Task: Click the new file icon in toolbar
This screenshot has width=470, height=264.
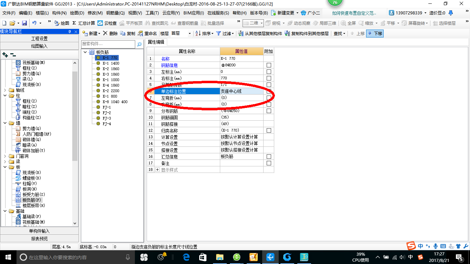Action: coord(4,23)
